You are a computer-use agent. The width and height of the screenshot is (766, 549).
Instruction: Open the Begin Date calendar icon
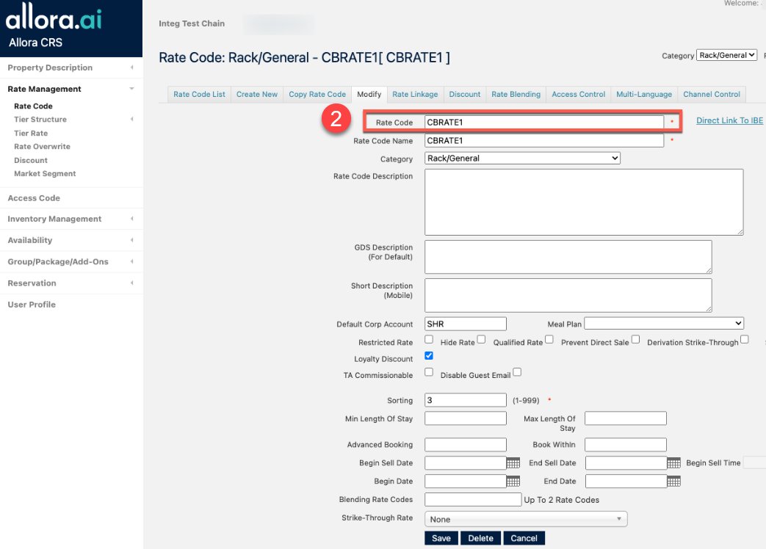click(x=513, y=481)
